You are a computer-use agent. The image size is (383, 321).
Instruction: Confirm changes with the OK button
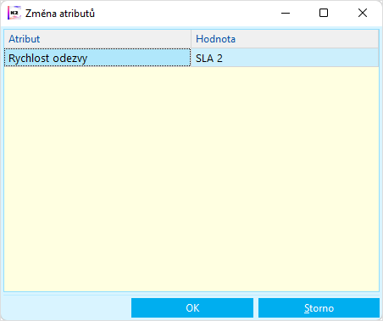click(x=192, y=307)
